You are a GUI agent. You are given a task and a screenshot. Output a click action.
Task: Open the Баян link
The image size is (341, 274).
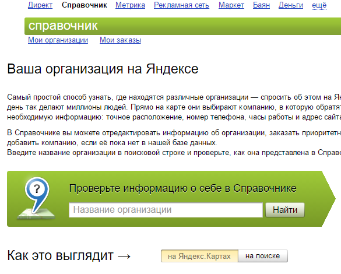pos(261,5)
